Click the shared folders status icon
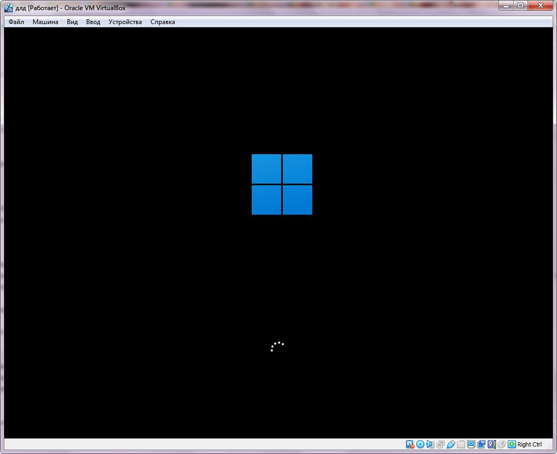 [461, 444]
